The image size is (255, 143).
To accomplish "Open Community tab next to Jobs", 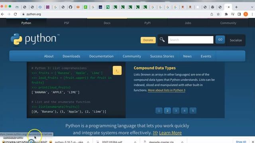I will click(x=228, y=23).
